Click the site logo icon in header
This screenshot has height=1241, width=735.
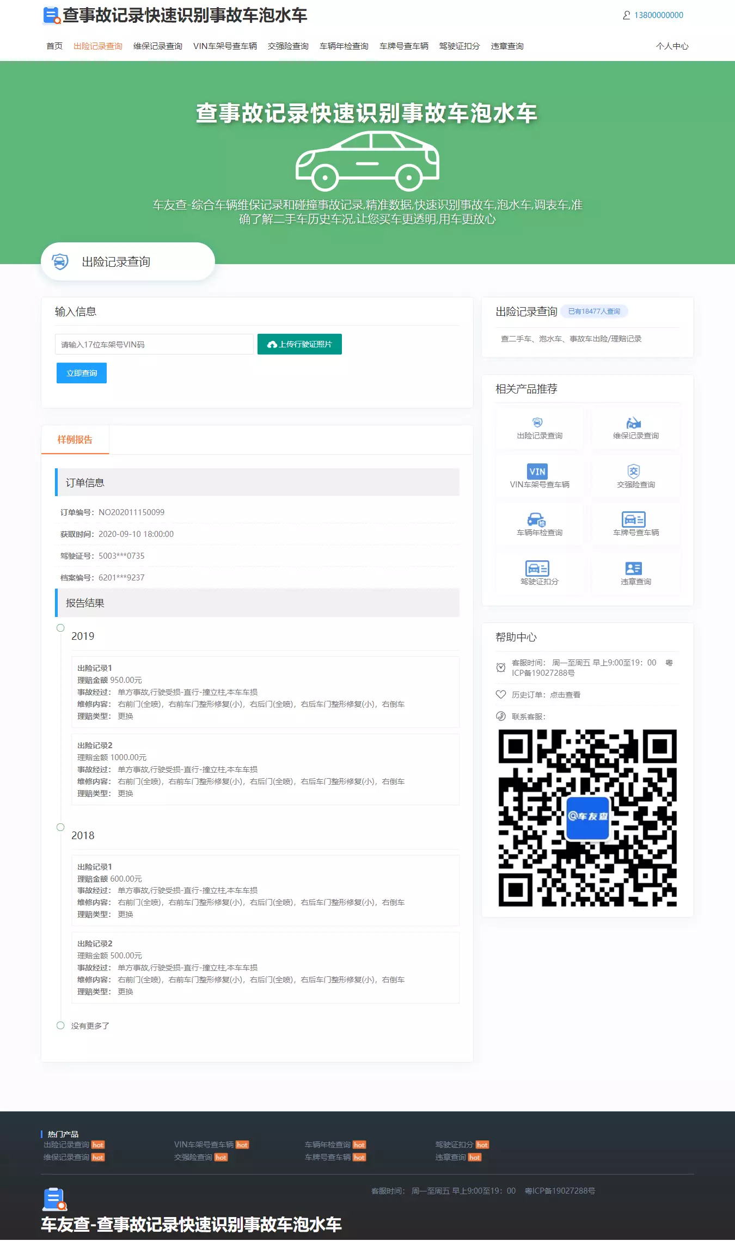(52, 15)
